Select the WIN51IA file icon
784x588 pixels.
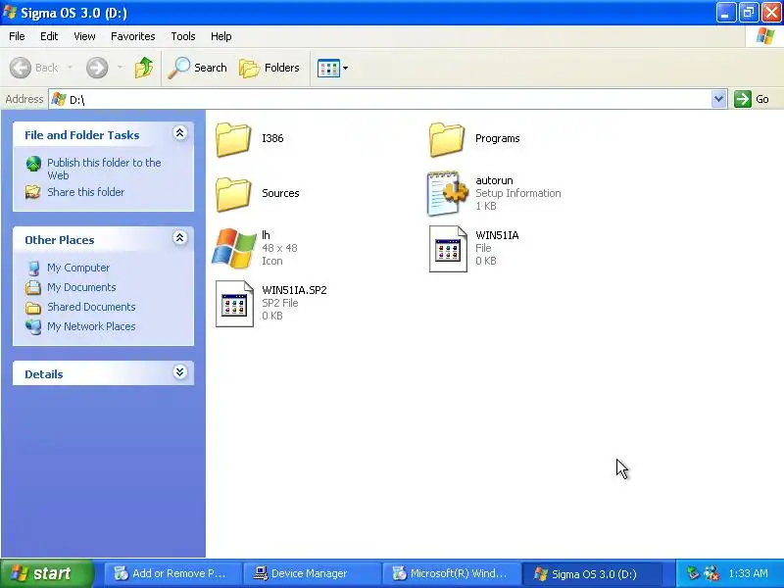pos(448,249)
